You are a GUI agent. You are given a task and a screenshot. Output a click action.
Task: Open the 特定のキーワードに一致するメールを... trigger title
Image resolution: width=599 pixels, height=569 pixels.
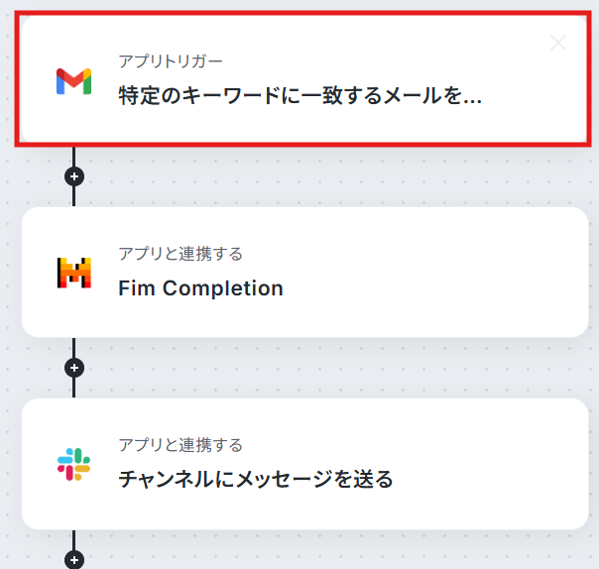299,95
